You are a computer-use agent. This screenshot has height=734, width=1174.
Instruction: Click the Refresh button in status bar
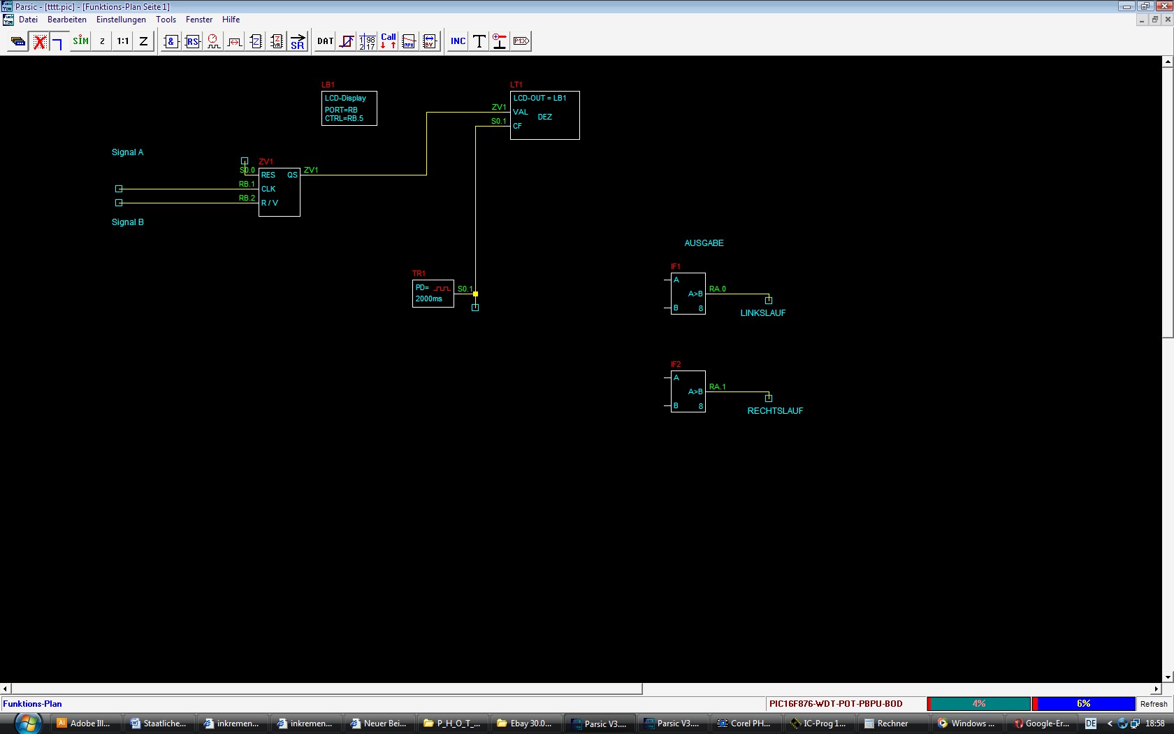(x=1154, y=704)
